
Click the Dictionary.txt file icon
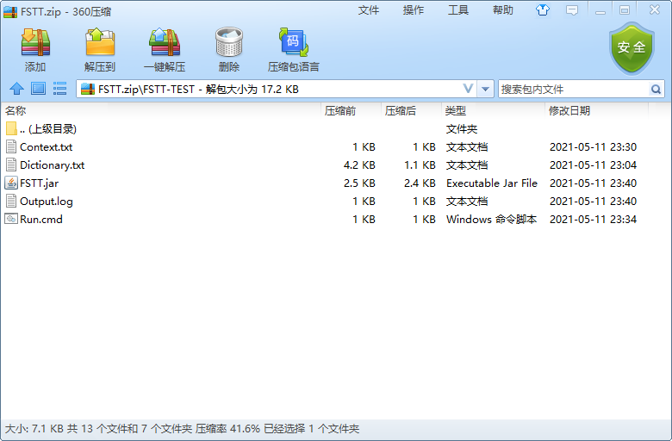coord(11,165)
